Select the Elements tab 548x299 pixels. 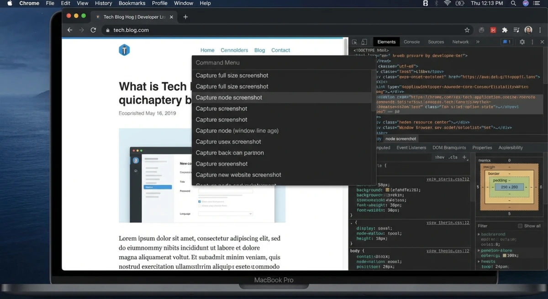[386, 42]
